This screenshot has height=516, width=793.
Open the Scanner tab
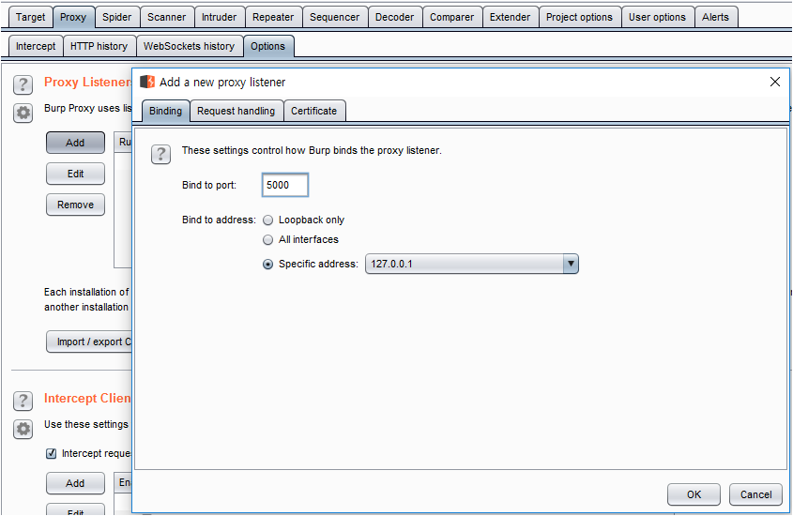[166, 17]
